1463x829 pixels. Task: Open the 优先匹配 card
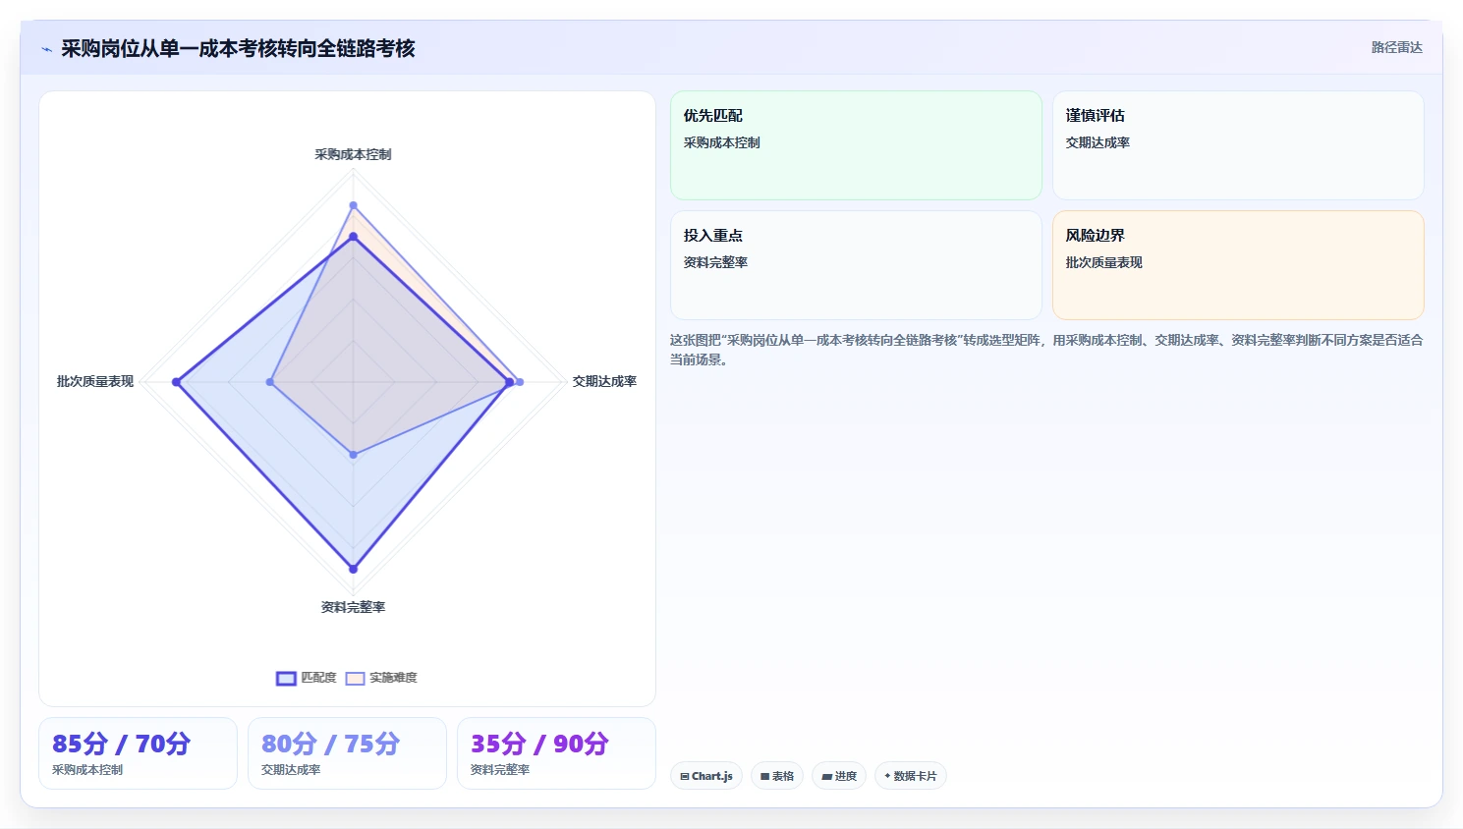click(x=856, y=145)
